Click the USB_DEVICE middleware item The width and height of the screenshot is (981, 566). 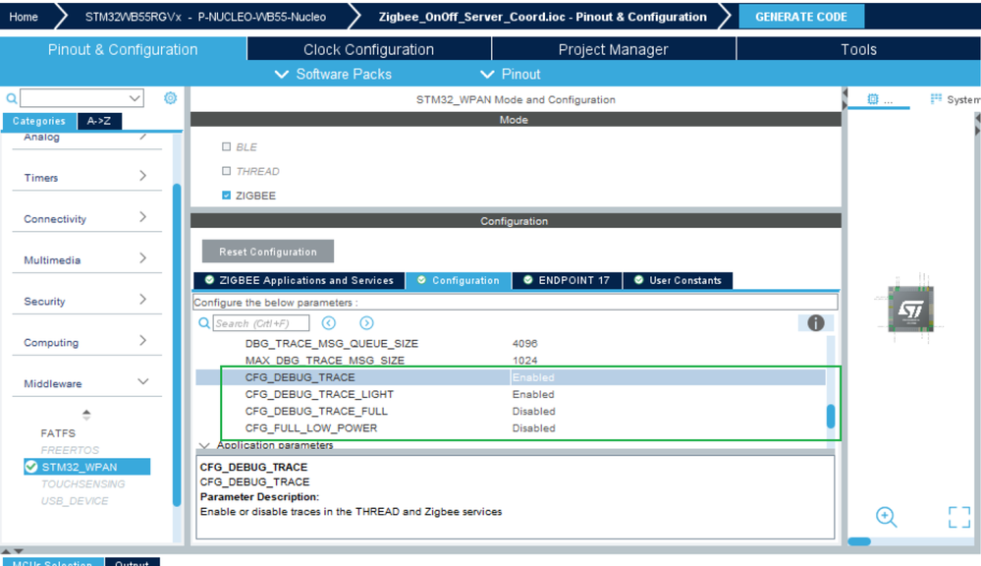75,501
